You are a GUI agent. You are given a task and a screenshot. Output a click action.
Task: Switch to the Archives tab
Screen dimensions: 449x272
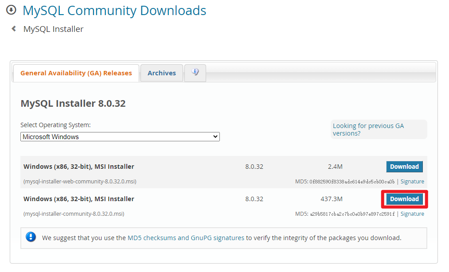click(161, 73)
